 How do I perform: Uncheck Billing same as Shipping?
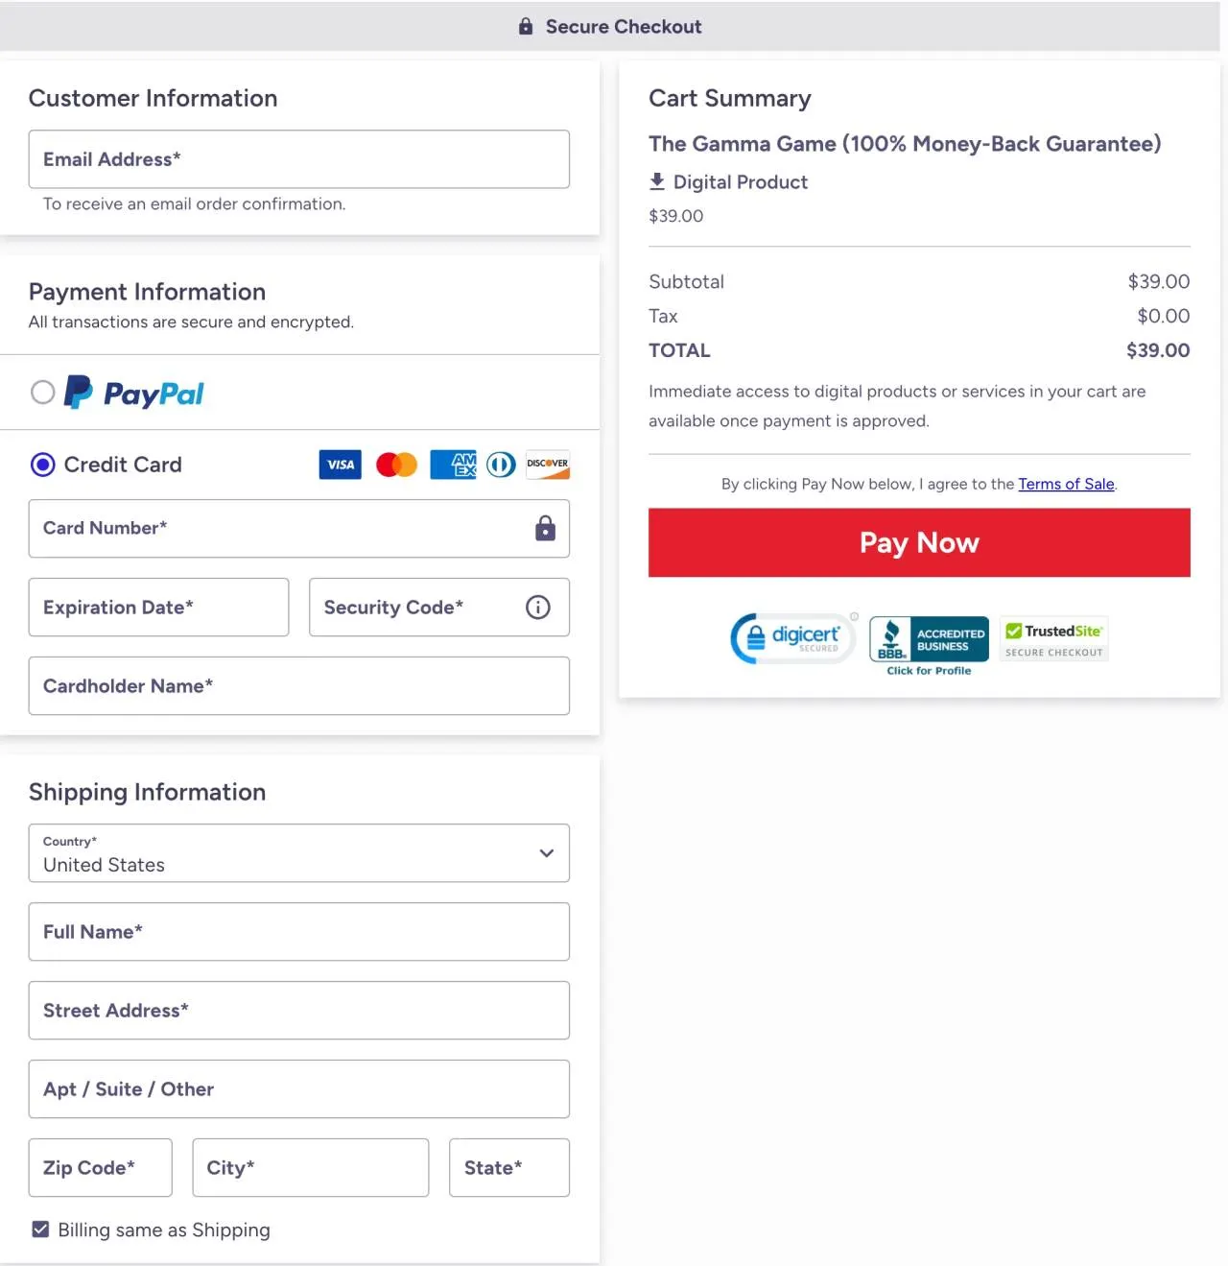point(39,1229)
